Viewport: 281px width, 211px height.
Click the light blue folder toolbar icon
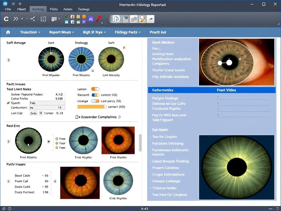[x=67, y=22]
